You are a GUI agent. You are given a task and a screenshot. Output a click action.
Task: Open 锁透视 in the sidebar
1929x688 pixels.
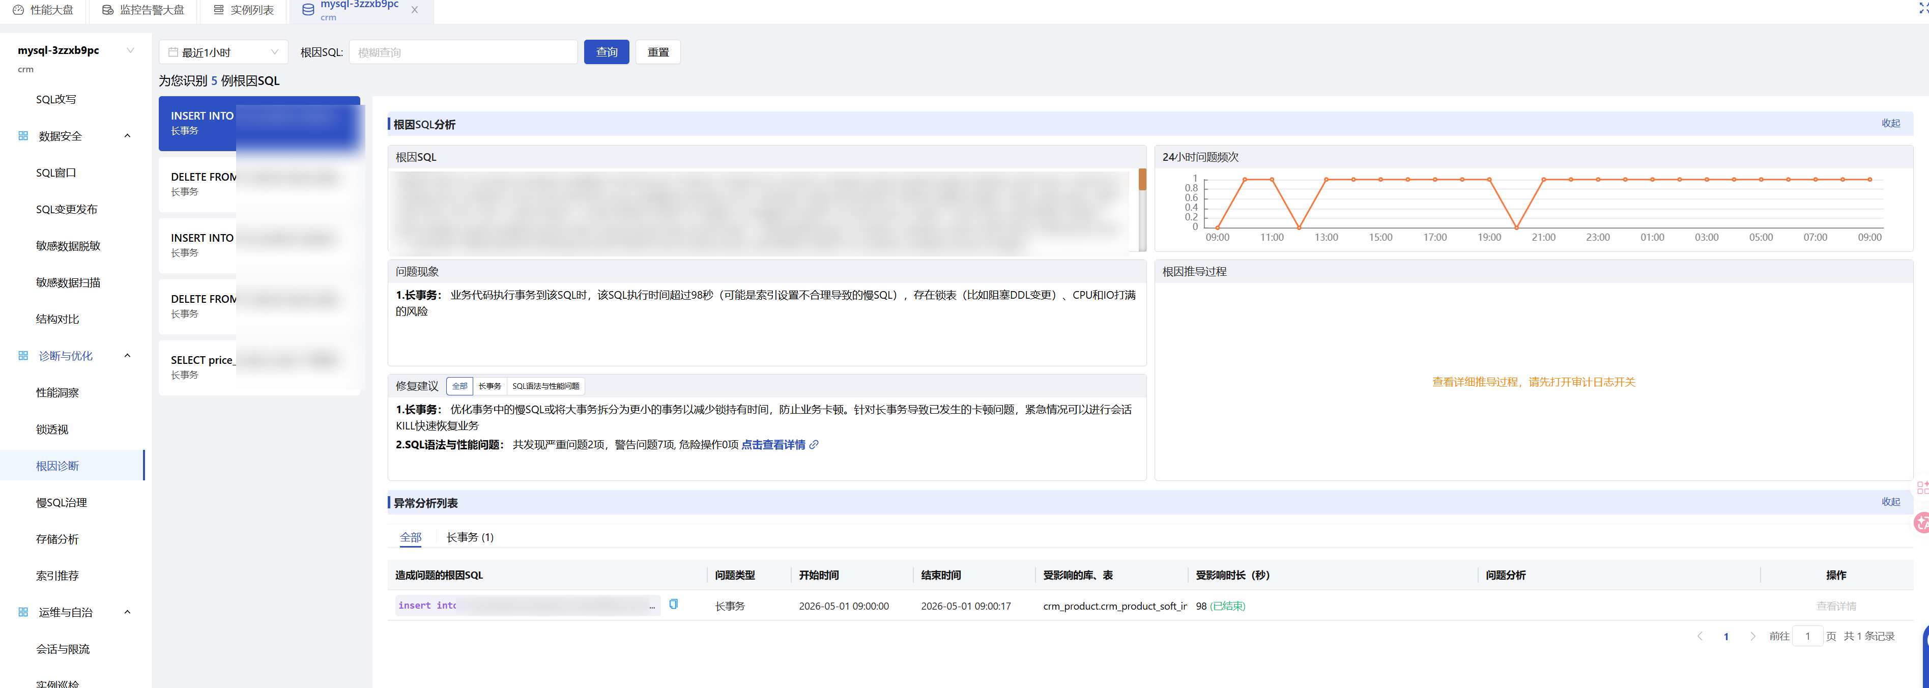pyautogui.click(x=52, y=429)
